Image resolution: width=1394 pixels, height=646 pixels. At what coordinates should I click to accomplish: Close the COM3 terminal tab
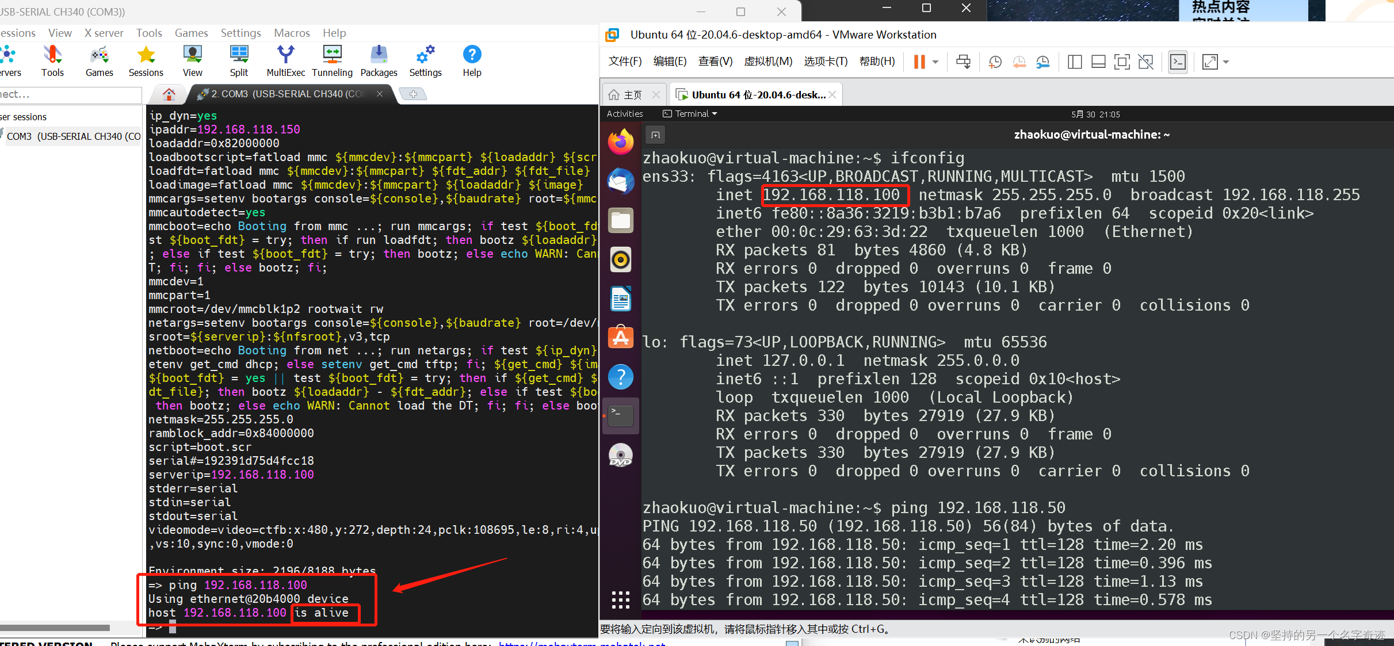point(380,94)
